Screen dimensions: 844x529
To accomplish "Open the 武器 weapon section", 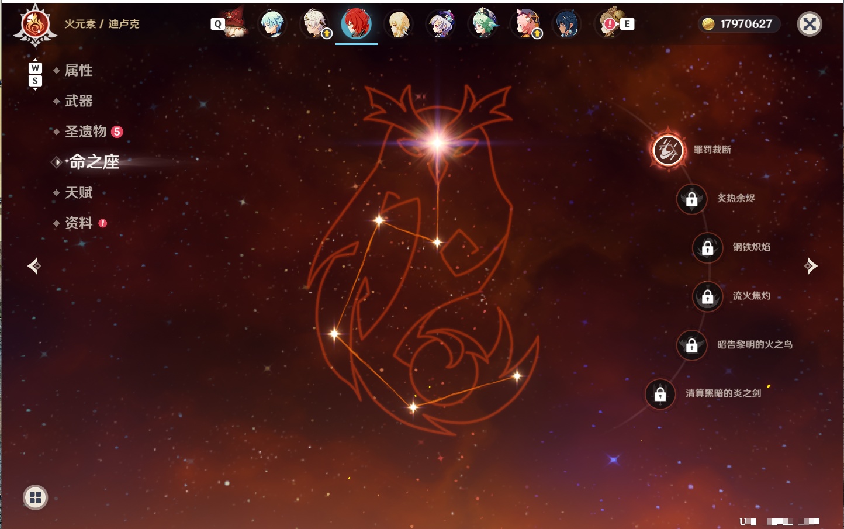I will click(x=78, y=101).
